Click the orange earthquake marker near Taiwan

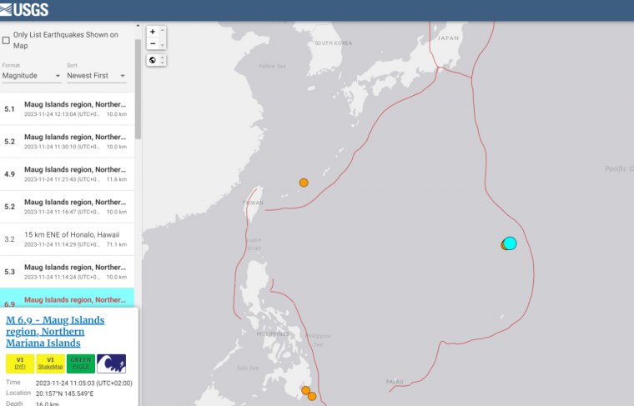click(x=304, y=182)
